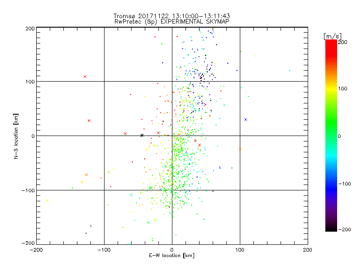
Task: Click the velocity colorbar scale
Action: (x=331, y=136)
